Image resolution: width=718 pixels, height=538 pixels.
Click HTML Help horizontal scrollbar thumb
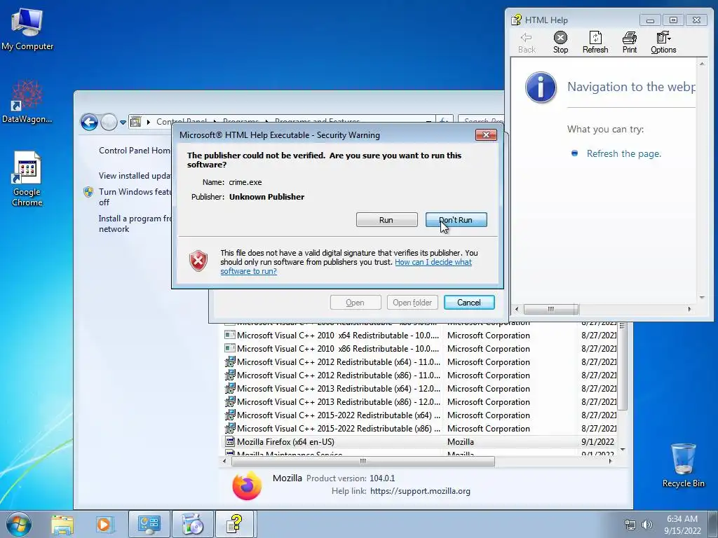click(x=551, y=309)
